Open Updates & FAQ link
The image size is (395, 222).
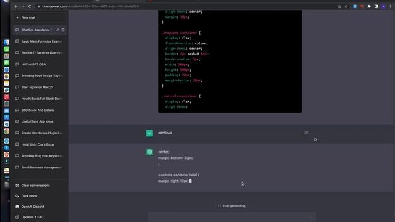click(39, 217)
